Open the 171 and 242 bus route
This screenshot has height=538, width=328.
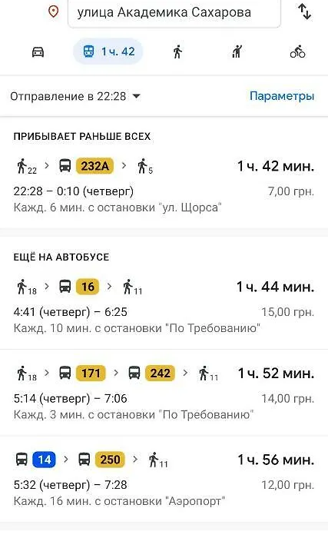[164, 393]
